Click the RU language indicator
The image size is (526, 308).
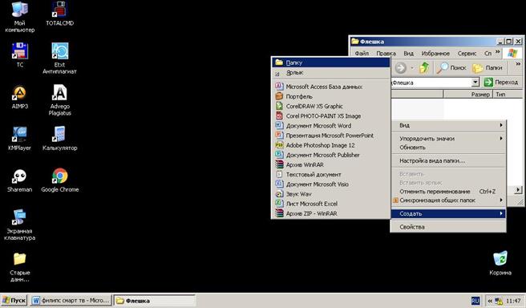pos(475,301)
